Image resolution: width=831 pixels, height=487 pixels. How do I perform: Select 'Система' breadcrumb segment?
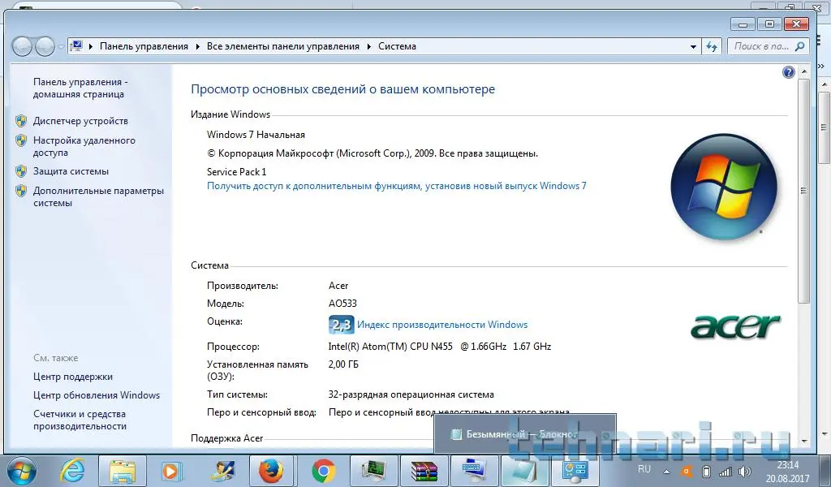(x=397, y=46)
